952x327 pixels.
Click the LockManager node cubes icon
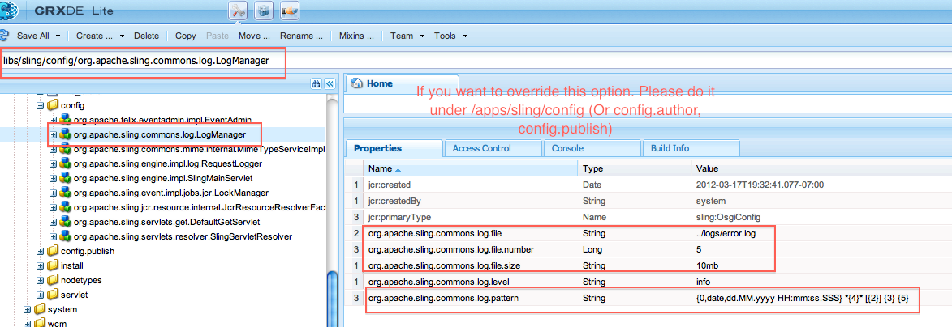66,193
